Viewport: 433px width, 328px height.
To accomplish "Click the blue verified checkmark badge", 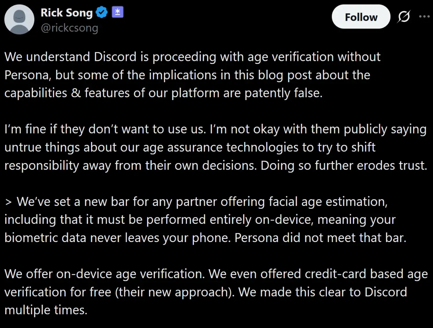I will pos(101,13).
